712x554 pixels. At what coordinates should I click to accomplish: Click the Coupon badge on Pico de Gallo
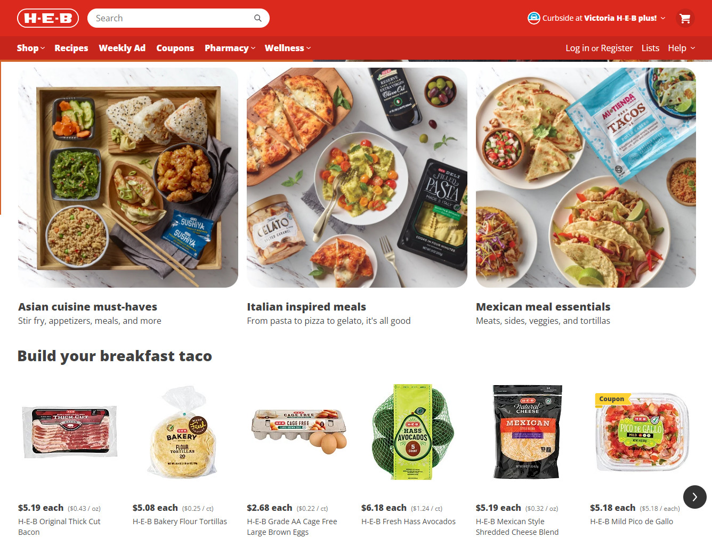click(x=611, y=399)
